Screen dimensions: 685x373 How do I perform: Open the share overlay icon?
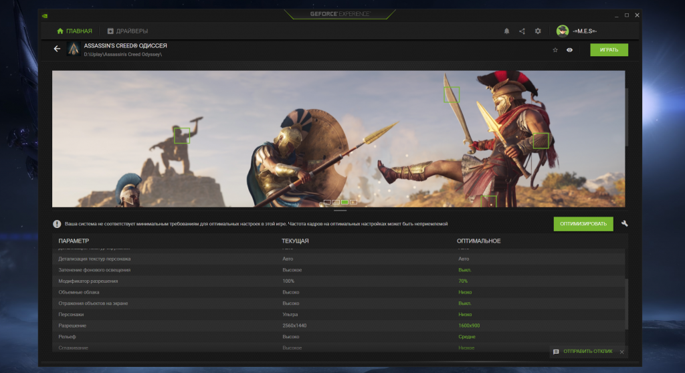(522, 31)
